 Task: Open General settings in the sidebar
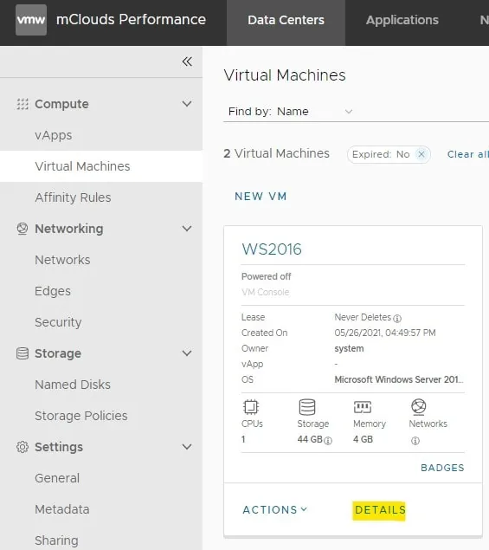pos(101,478)
